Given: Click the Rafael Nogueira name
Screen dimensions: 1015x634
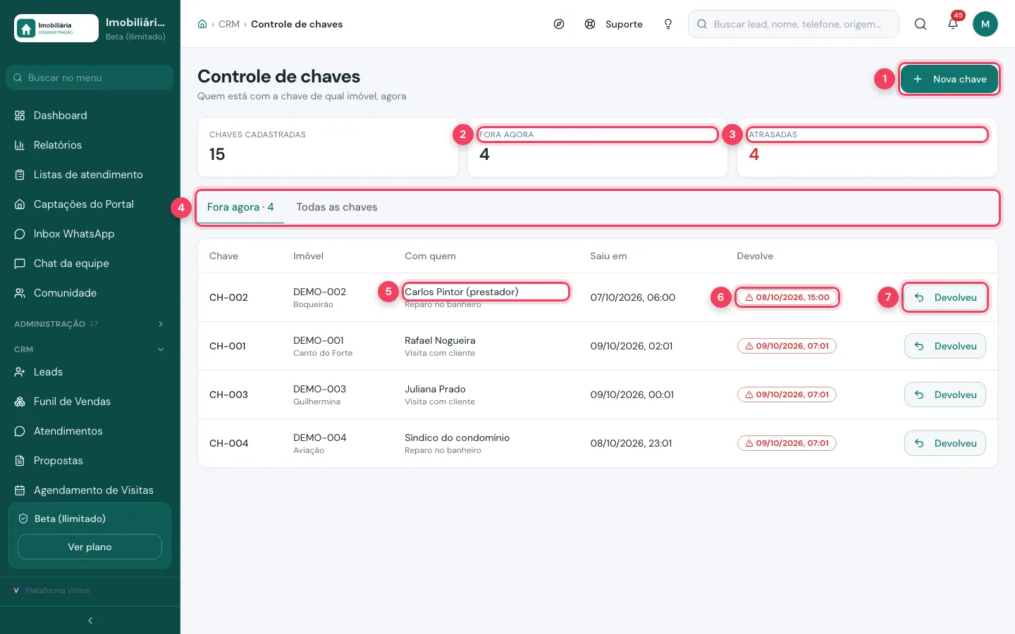Looking at the screenshot, I should (440, 340).
